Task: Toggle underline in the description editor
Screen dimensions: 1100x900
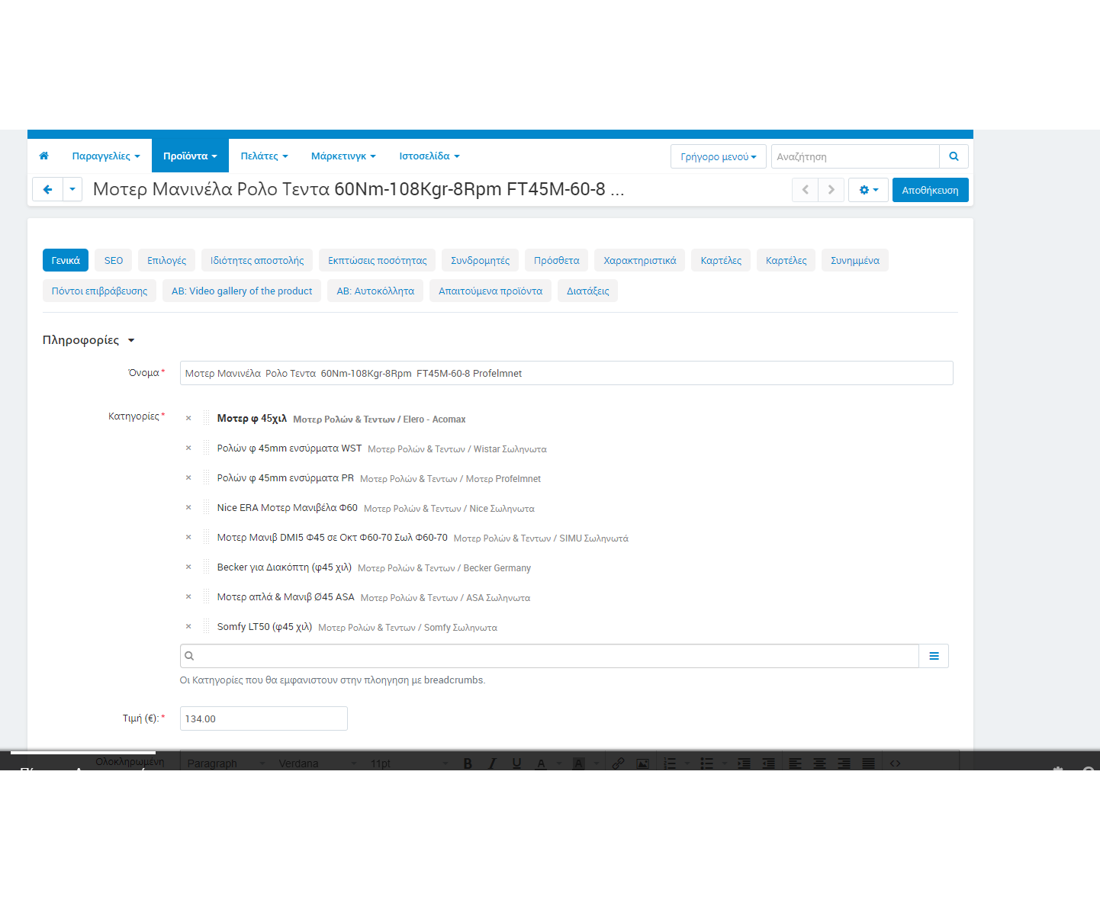Action: click(x=516, y=763)
